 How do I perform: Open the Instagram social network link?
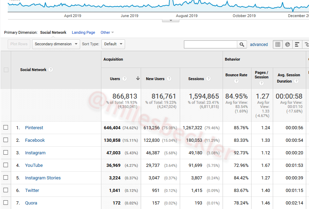(35, 153)
